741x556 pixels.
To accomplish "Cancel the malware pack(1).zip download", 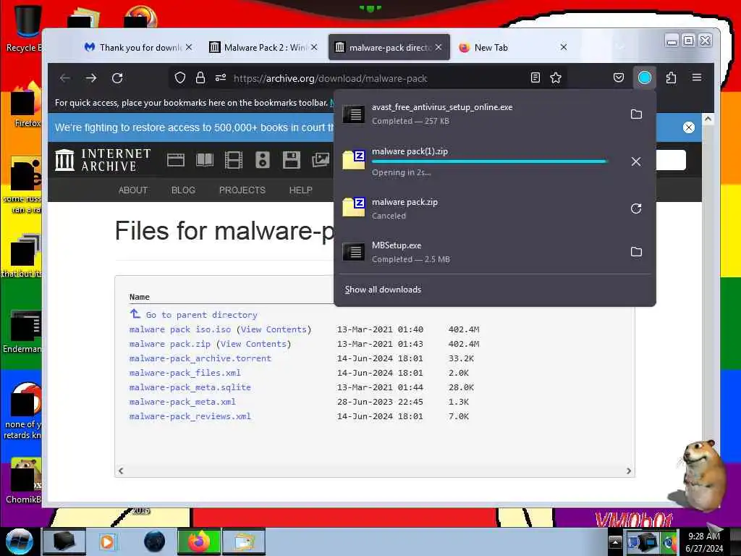I will click(x=636, y=161).
